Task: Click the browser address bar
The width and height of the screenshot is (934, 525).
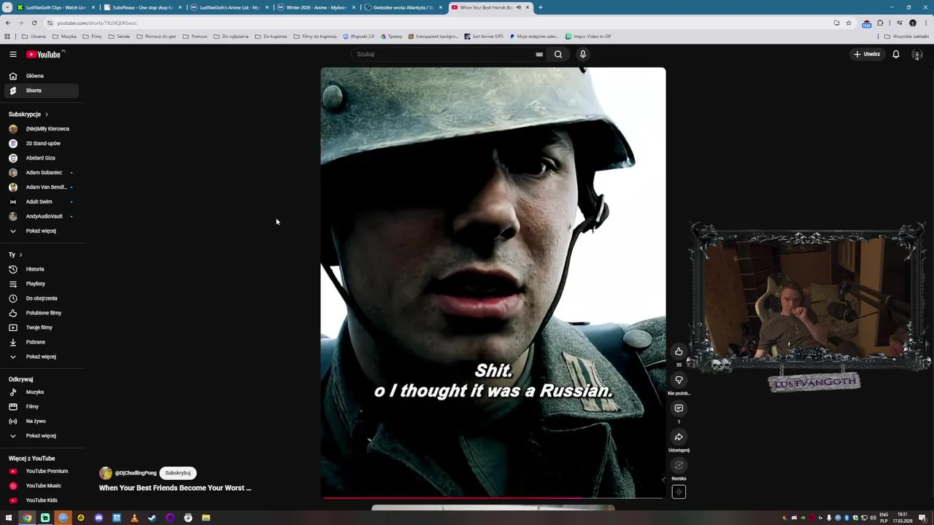Action: (438, 23)
